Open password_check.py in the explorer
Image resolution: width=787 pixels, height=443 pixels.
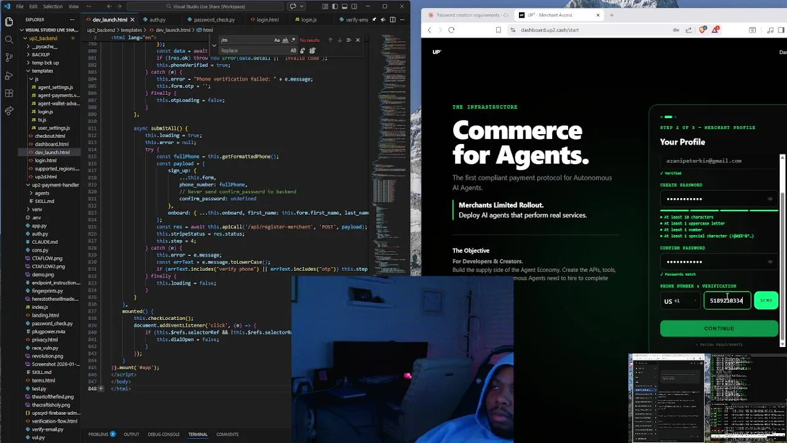click(x=52, y=324)
